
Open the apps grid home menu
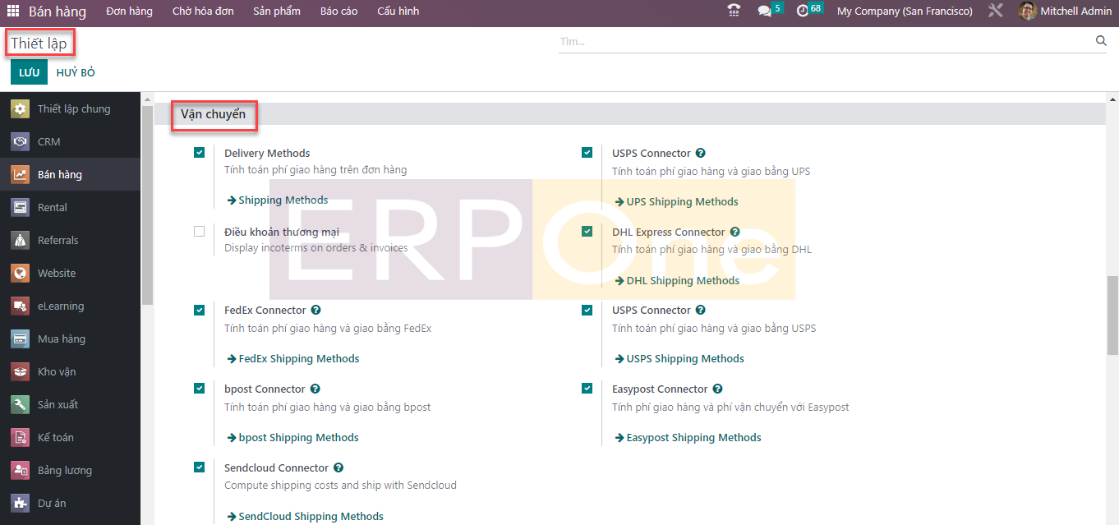[x=13, y=12]
